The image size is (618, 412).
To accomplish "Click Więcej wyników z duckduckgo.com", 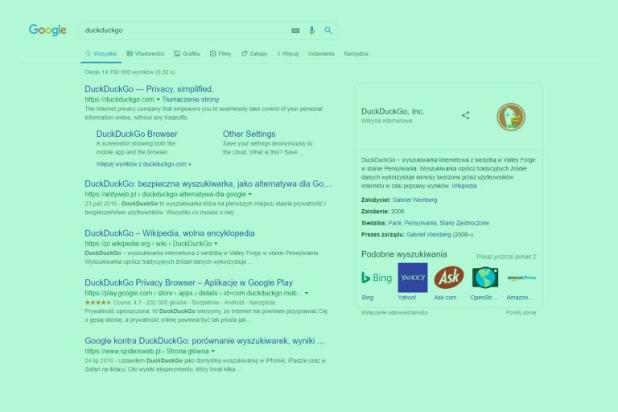I will [143, 164].
